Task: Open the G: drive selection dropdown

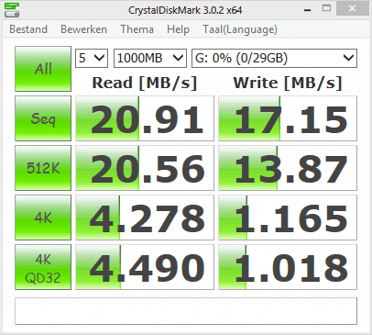Action: click(x=274, y=58)
